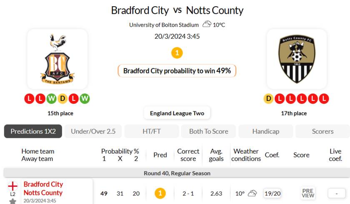This screenshot has height=204, width=350.
Task: Click Notts County's yellow D form badge
Action: pyautogui.click(x=269, y=99)
